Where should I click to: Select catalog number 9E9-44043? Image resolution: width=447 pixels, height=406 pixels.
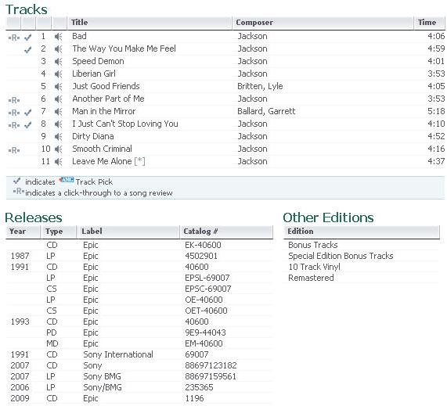[x=205, y=332]
